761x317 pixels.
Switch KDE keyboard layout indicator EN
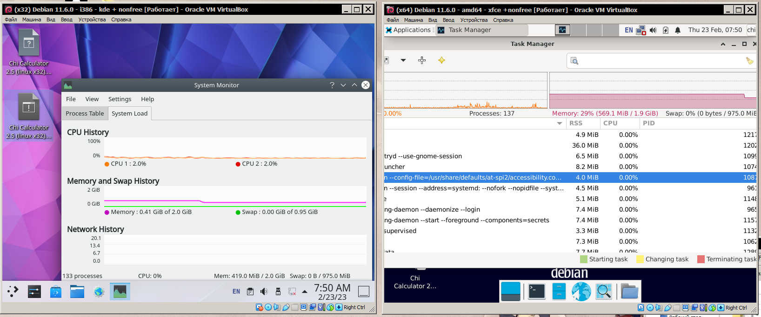236,291
